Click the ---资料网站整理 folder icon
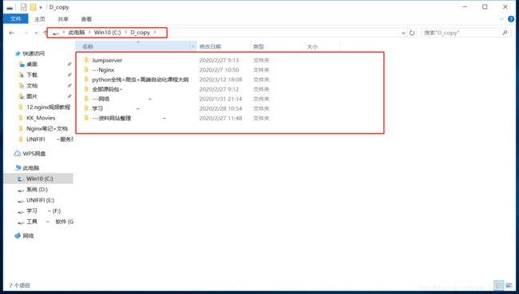The width and height of the screenshot is (519, 294). pos(86,118)
